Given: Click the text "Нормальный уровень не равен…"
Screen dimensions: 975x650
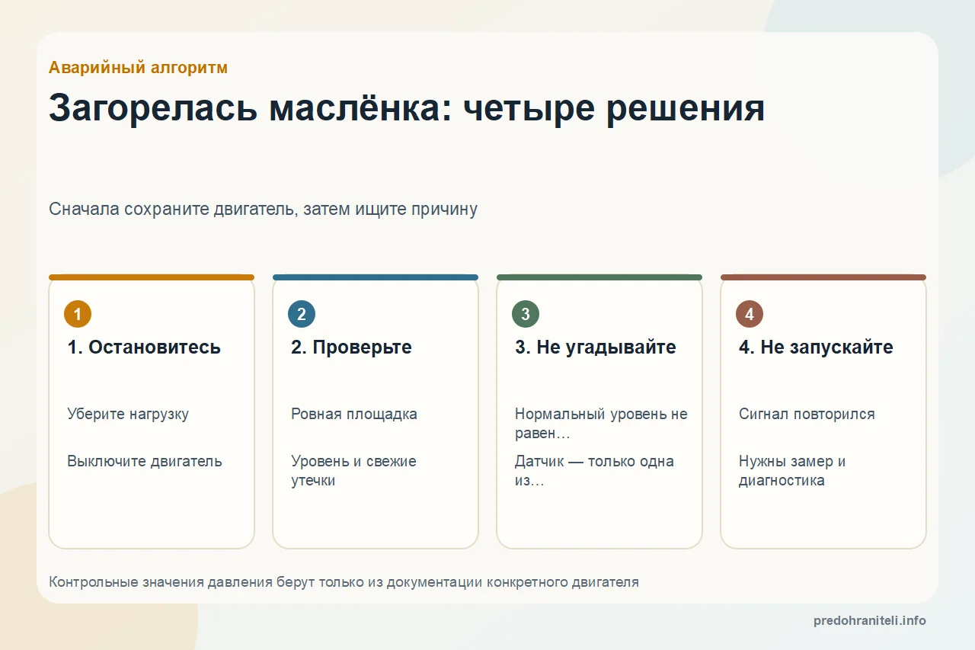Looking at the screenshot, I should coord(601,424).
